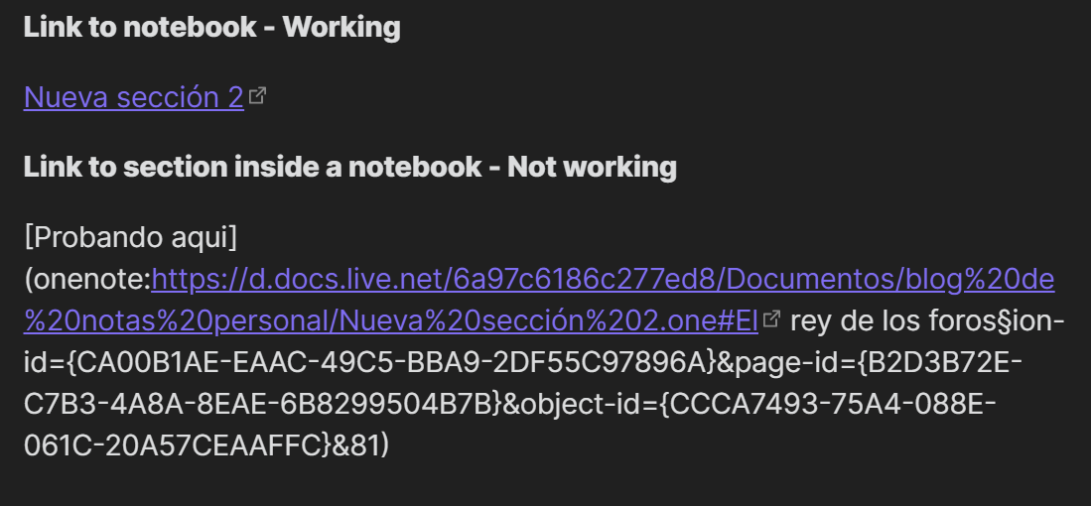Screen dimensions: 1091x506
Task: Click external-link icon beside "Nueva sección 2"
Action: pos(257,96)
